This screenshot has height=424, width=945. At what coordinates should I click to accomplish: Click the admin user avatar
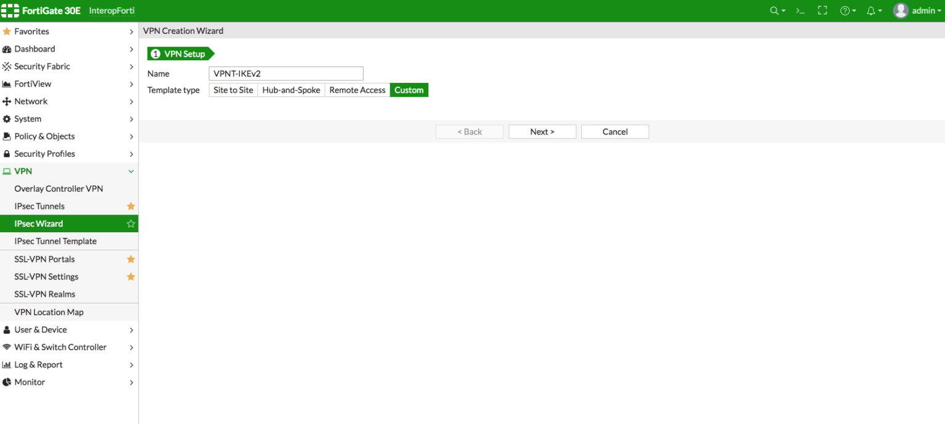point(901,11)
